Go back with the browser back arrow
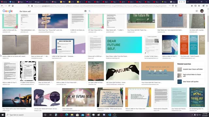209x117 pixels. pos(2,6)
